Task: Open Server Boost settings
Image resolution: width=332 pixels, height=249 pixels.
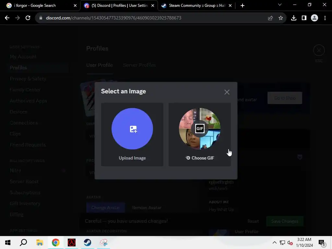Action: pyautogui.click(x=24, y=182)
